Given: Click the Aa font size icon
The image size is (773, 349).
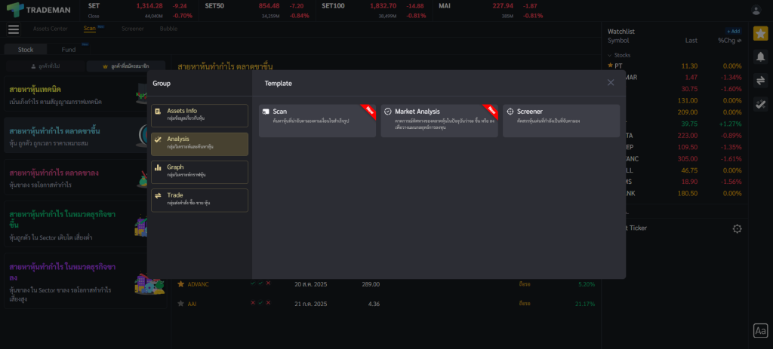Looking at the screenshot, I should point(760,331).
